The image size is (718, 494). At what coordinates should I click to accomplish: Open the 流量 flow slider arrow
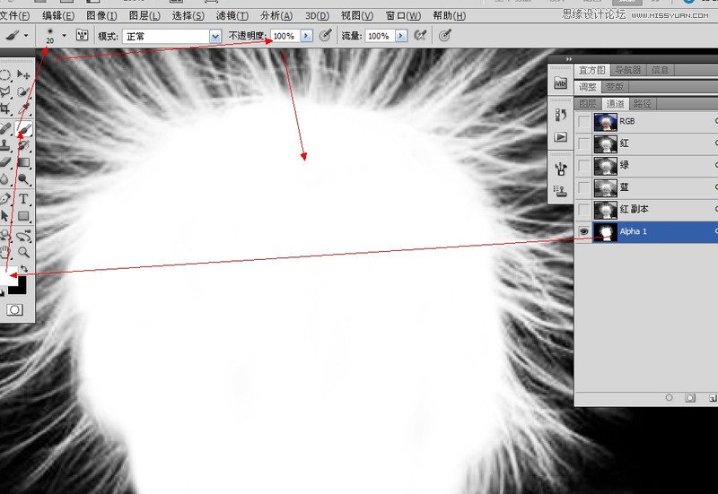[x=400, y=36]
